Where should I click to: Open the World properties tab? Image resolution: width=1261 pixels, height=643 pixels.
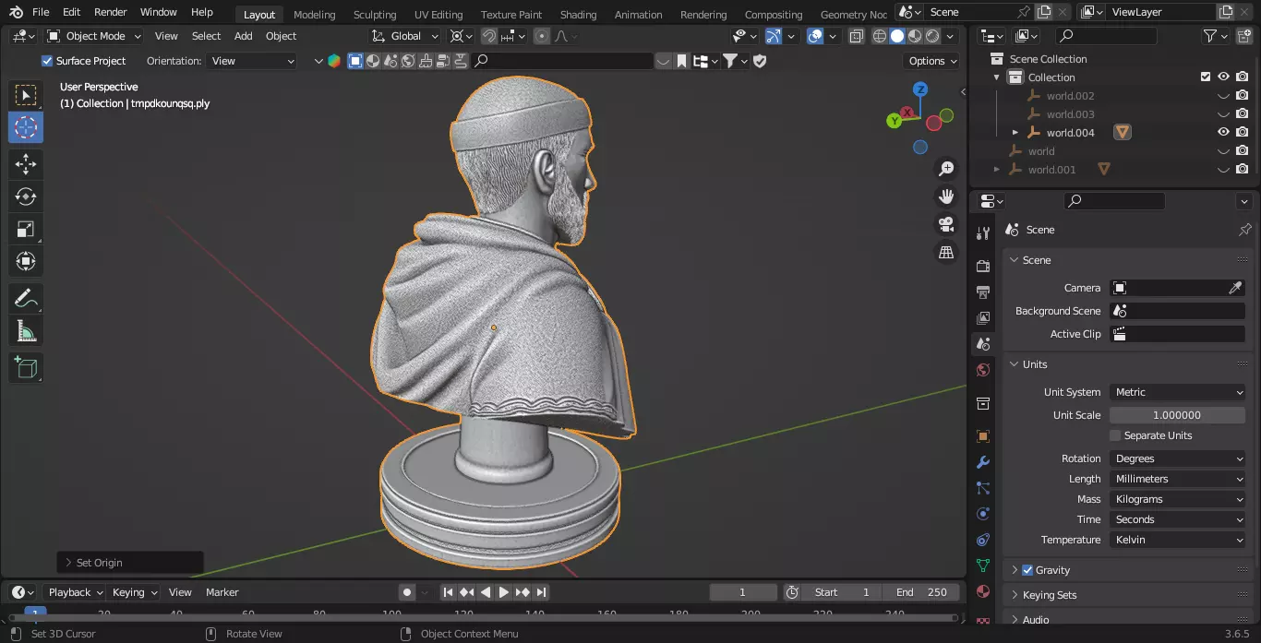[x=983, y=370]
